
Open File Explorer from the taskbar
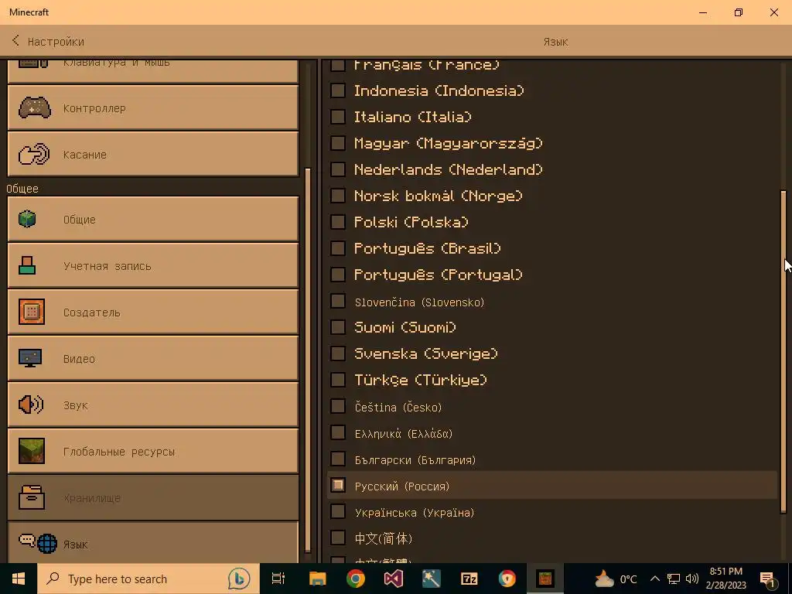click(318, 579)
